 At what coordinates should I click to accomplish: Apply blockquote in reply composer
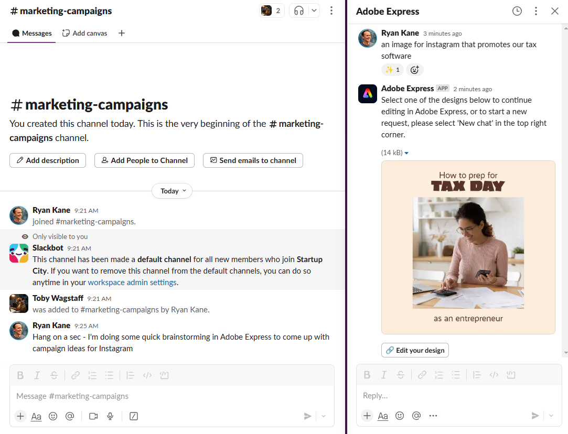477,375
